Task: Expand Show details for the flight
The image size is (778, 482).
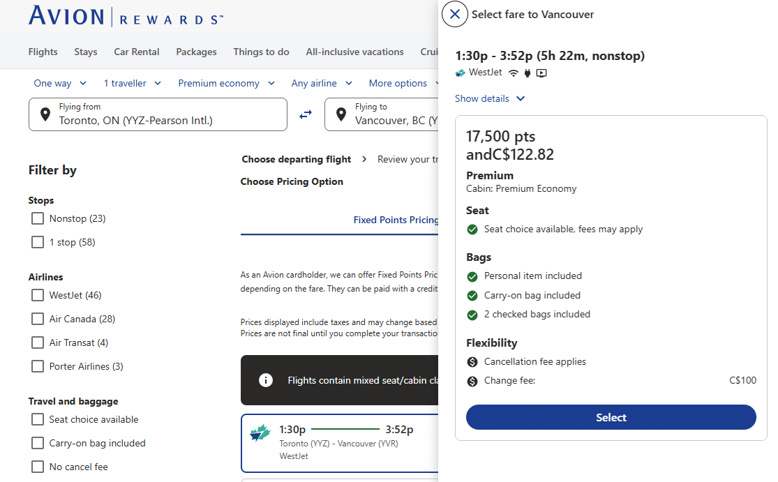Action: pyautogui.click(x=489, y=98)
